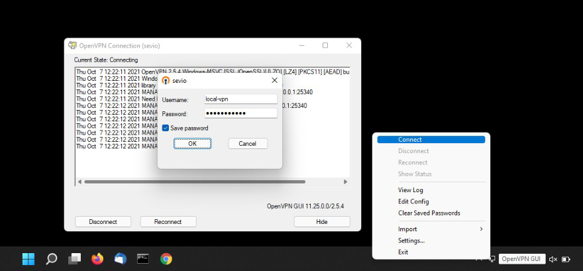Viewport: 583px width, 271px height.
Task: Open Thunderbird mail from the taskbar
Action: point(121,258)
